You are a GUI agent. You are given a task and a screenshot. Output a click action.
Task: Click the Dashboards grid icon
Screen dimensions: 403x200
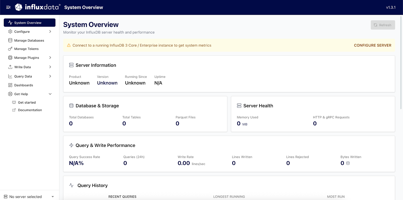(10, 85)
